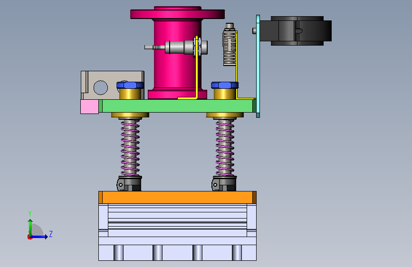Select the left purple compression spring
The image size is (412, 267).
130,147
